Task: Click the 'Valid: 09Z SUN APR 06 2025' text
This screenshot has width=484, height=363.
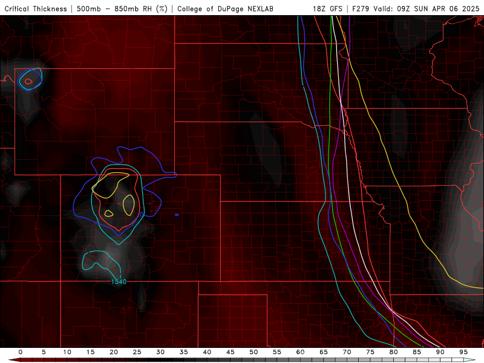Action: (x=427, y=8)
